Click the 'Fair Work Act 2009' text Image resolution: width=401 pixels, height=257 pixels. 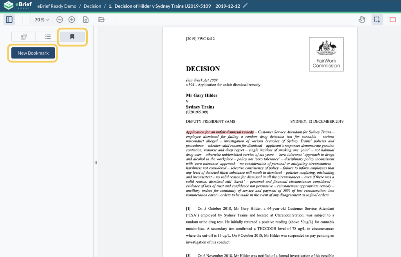(x=202, y=80)
